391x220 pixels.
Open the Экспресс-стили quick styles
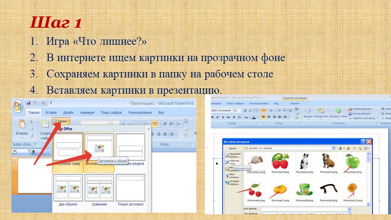[x=338, y=112]
